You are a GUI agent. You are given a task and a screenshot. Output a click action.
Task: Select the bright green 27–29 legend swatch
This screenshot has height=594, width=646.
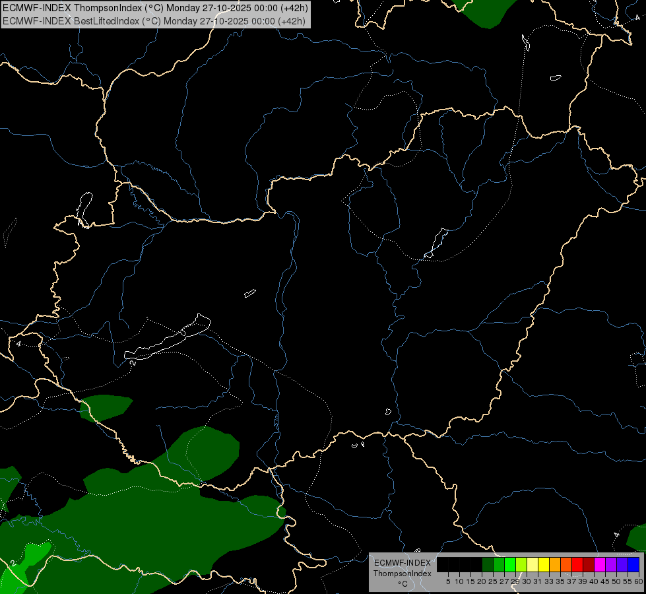(x=510, y=564)
